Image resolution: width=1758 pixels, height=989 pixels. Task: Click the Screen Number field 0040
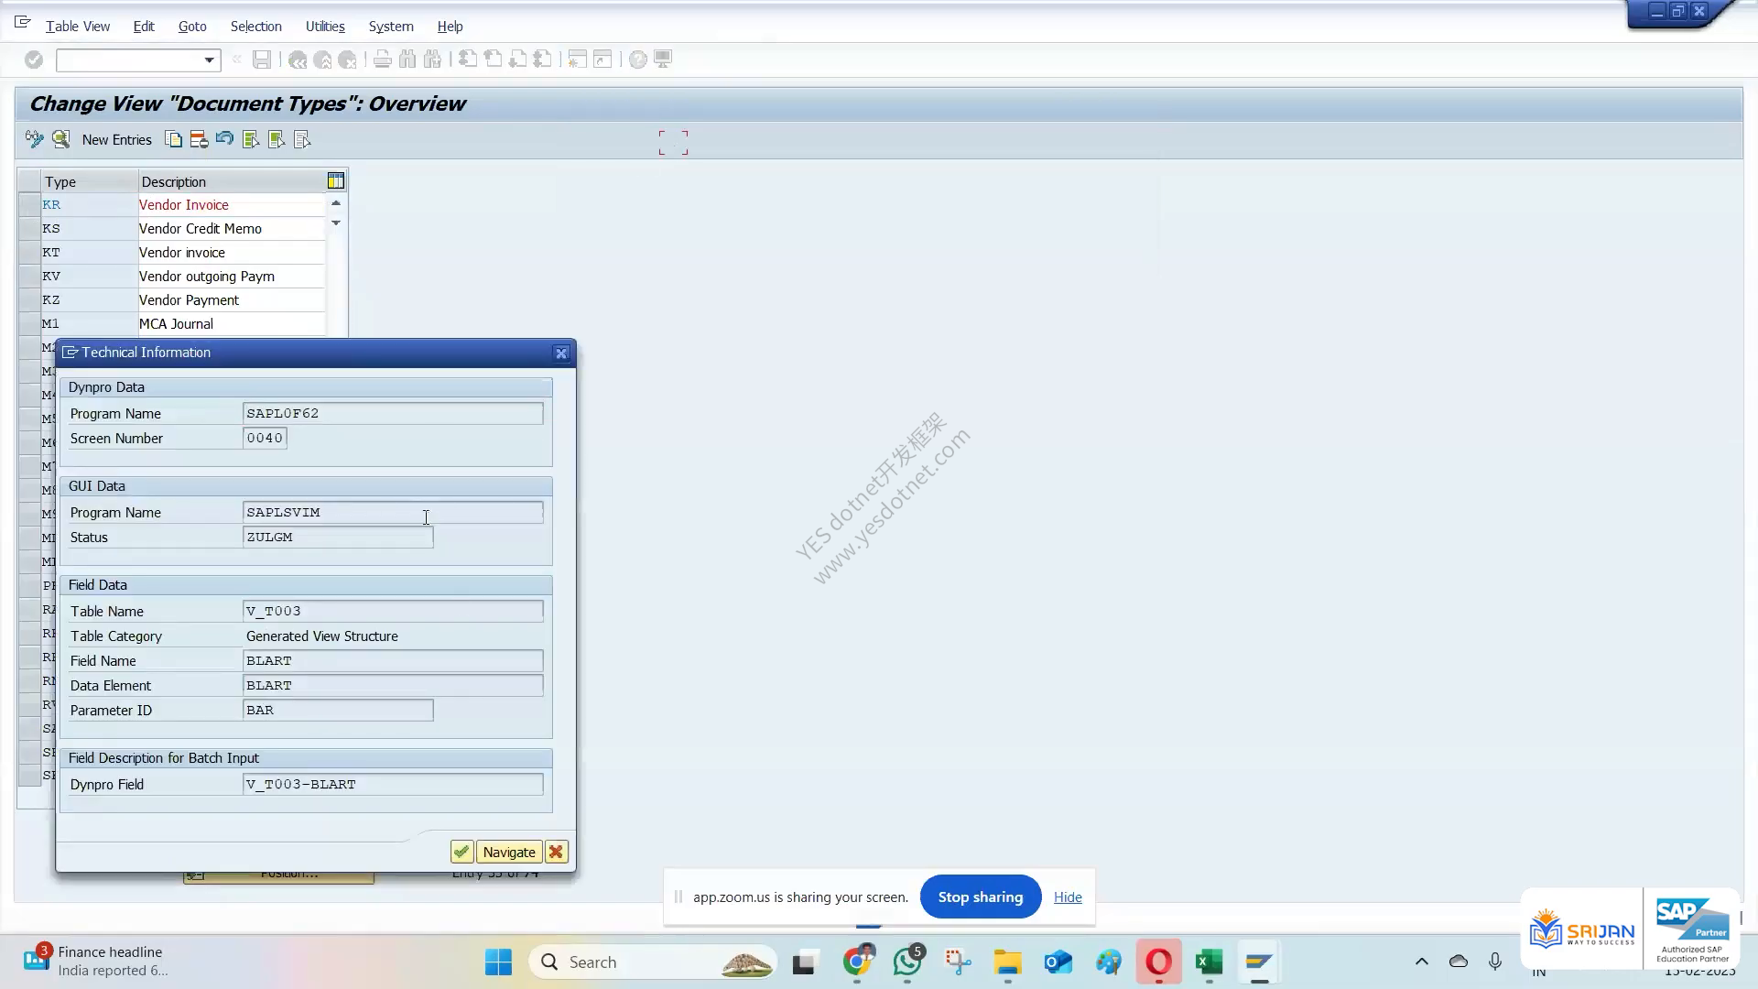point(265,439)
